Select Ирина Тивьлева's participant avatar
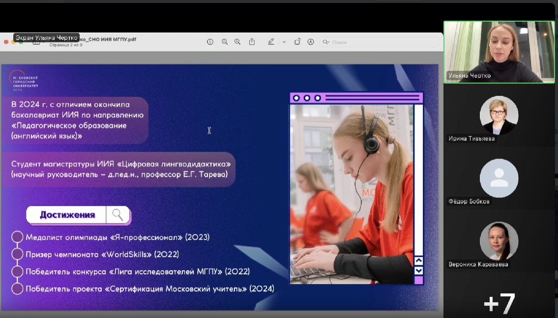 click(x=499, y=115)
